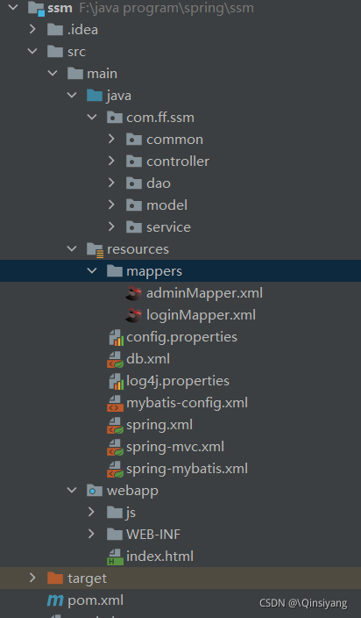Click the common package icon

(x=134, y=140)
